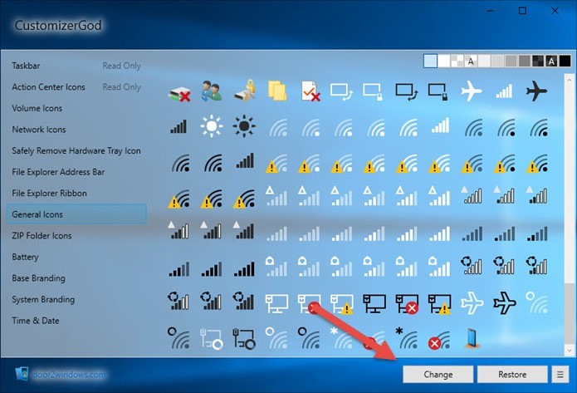Click scrollbar down arrow in icon grid
The height and width of the screenshot is (393, 577).
point(570,351)
